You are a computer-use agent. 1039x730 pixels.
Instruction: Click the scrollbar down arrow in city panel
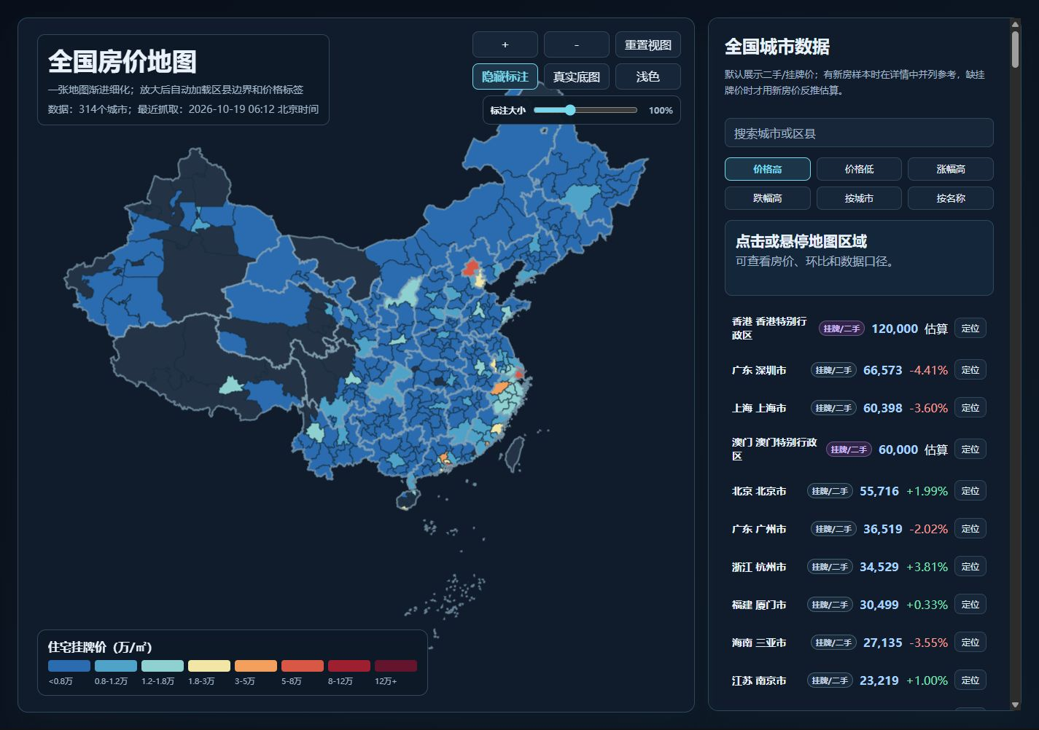1015,705
